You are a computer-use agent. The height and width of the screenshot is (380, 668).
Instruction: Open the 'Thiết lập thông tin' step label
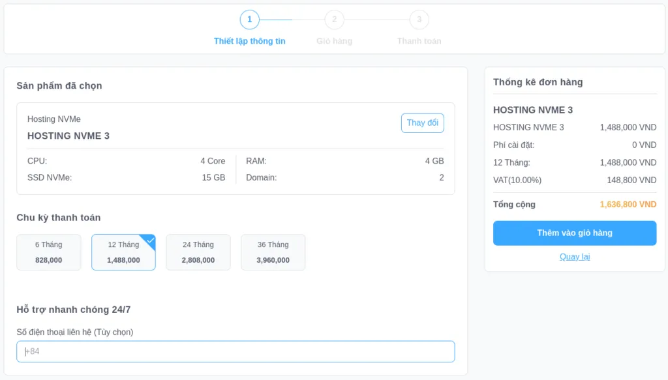click(249, 41)
